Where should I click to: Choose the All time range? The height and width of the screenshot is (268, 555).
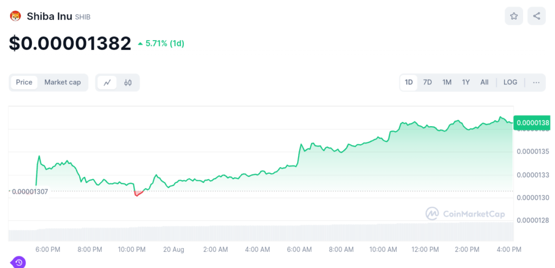point(485,82)
